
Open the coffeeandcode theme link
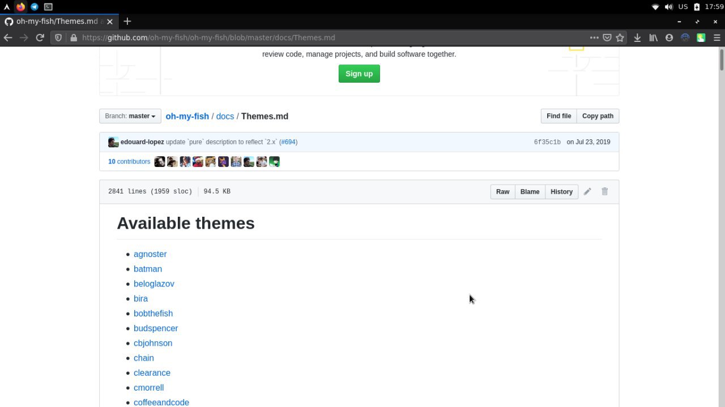tap(161, 402)
